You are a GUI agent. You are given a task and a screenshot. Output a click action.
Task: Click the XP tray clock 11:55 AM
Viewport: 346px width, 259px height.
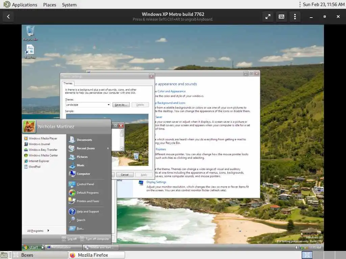[315, 248]
